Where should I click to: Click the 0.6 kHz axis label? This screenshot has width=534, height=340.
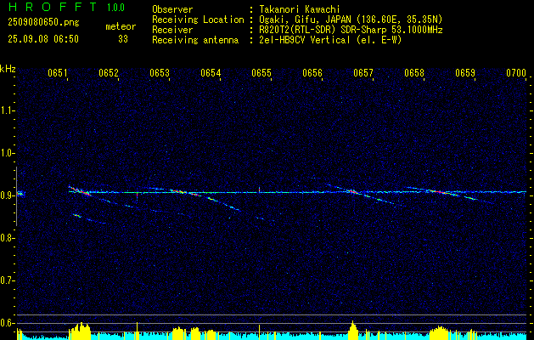[x=7, y=323]
